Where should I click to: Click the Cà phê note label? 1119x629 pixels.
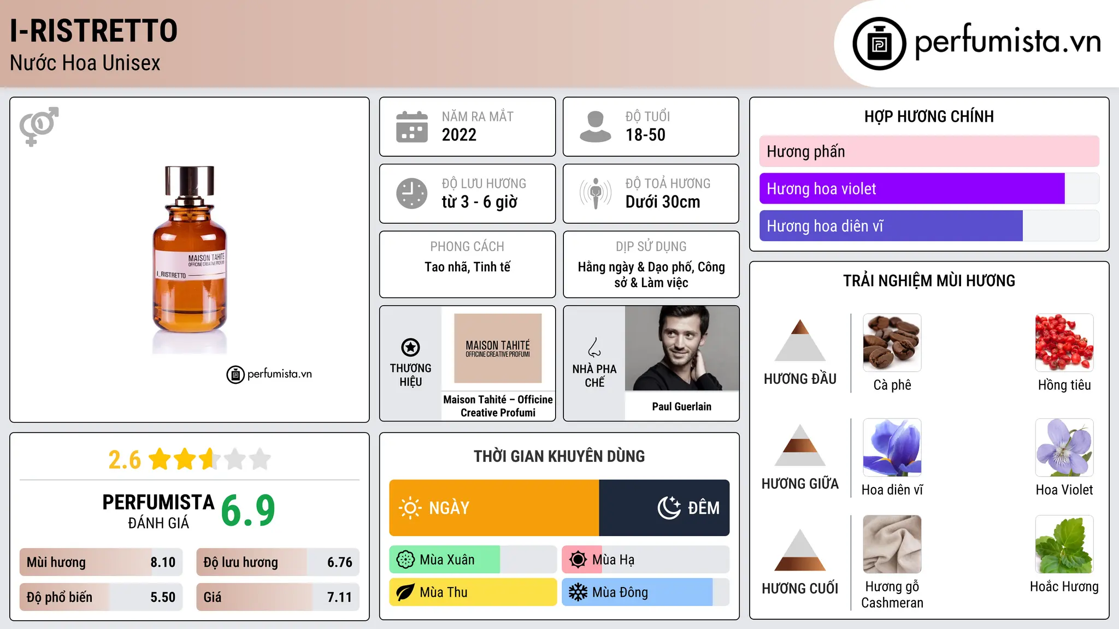[x=892, y=385]
